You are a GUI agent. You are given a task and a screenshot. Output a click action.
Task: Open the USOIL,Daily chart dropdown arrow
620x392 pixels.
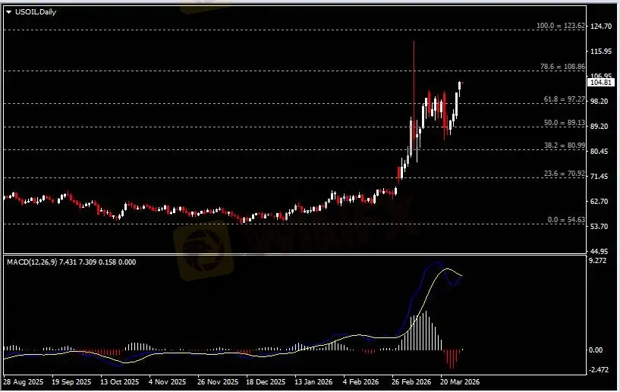point(8,12)
